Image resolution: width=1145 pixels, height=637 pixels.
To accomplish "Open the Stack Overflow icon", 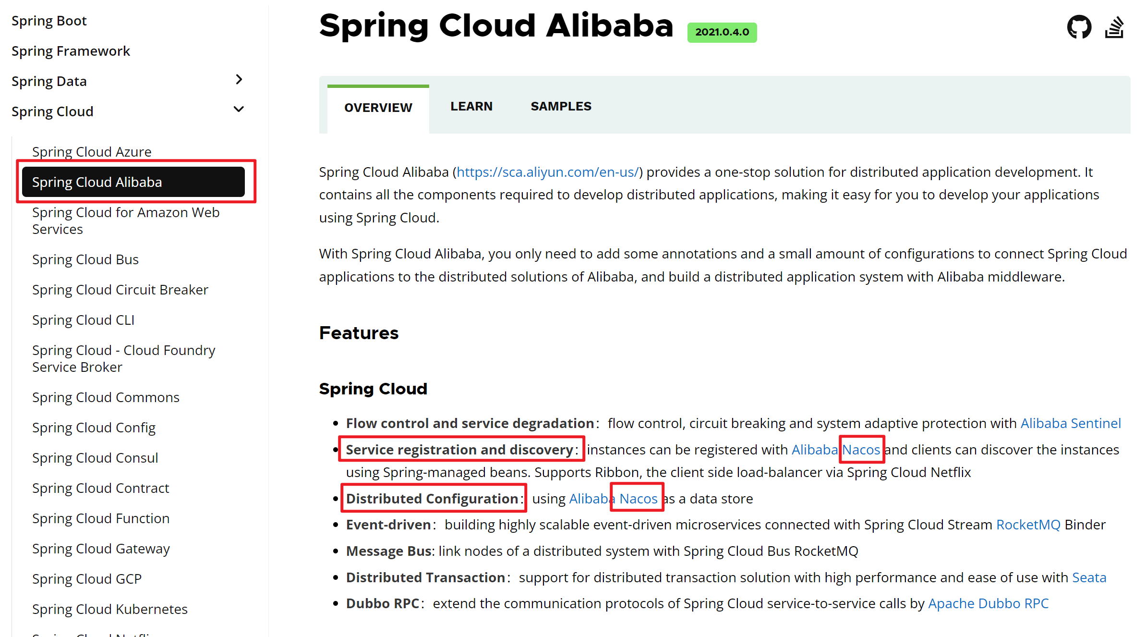I will coord(1115,27).
